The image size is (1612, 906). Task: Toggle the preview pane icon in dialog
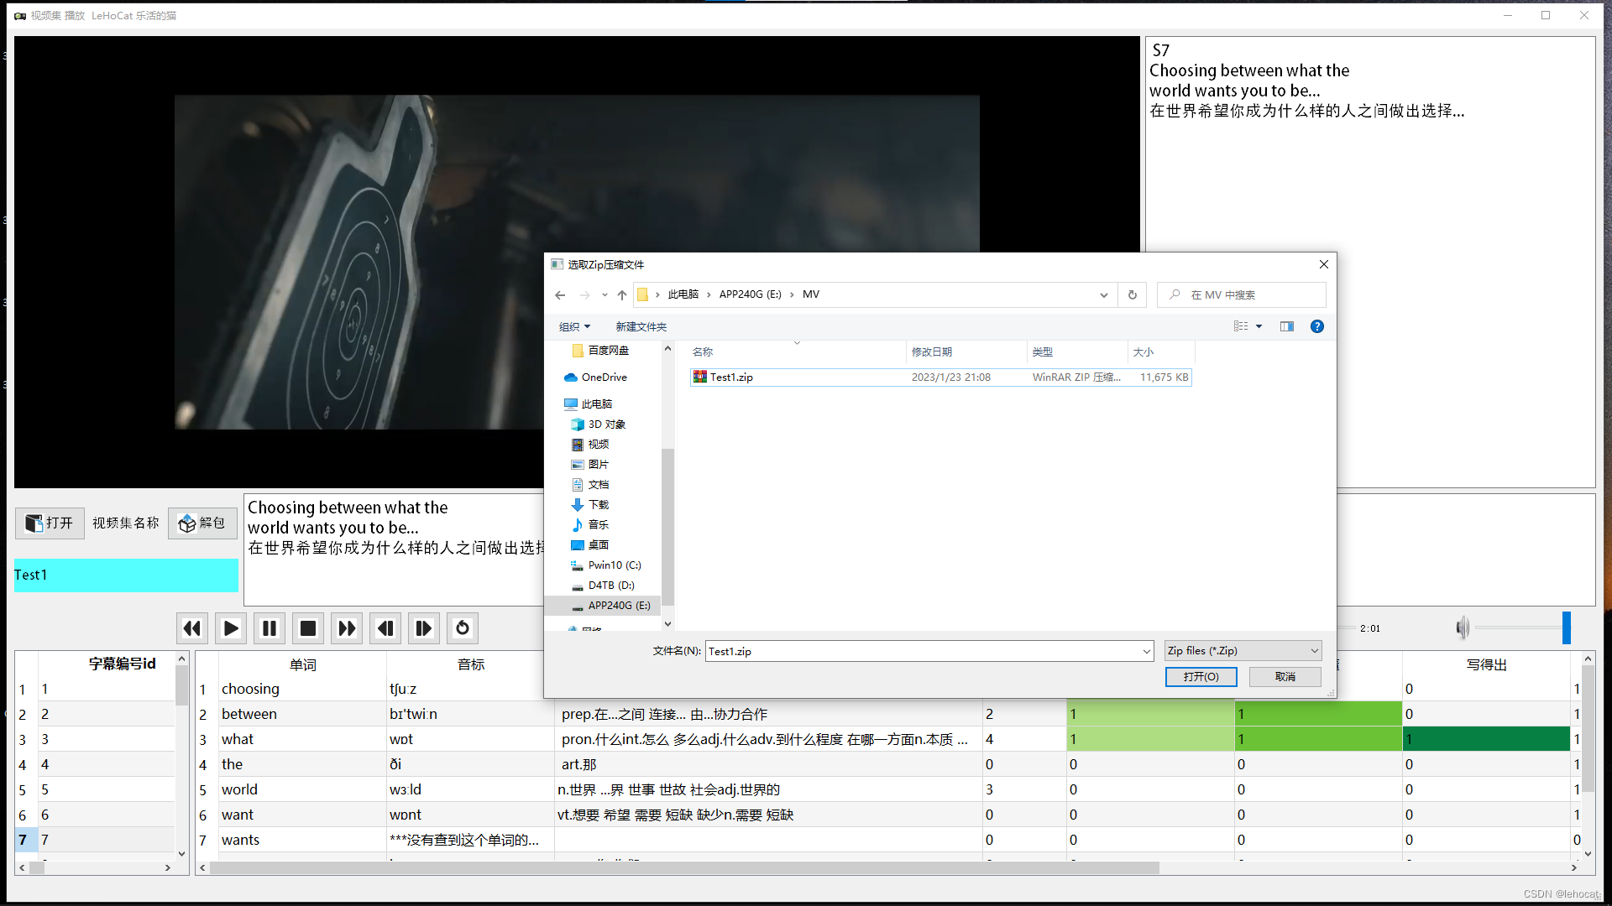[x=1286, y=326]
